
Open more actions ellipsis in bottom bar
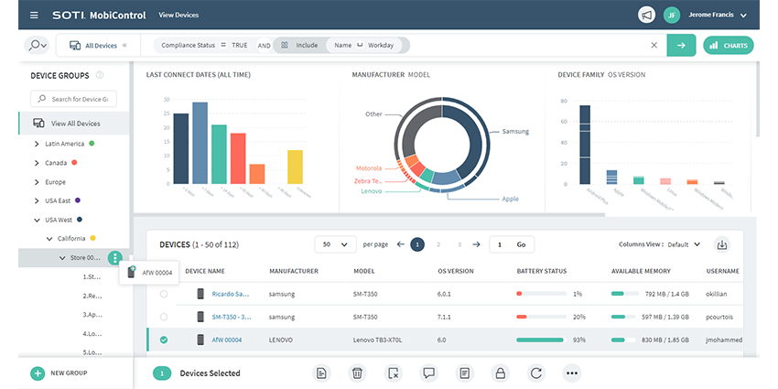572,373
